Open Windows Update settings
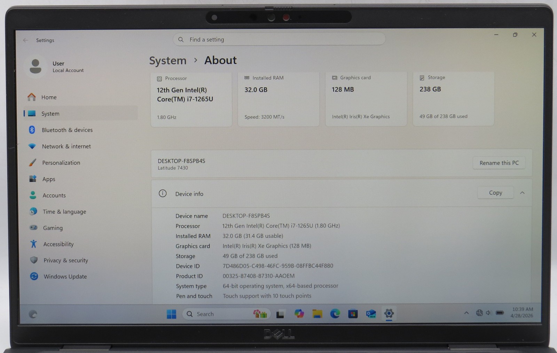Screen dimensions: 557x353 tap(82, 276)
